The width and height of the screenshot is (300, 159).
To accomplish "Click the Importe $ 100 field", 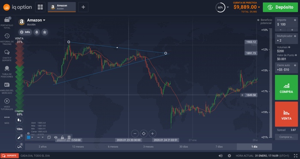I will tap(286, 22).
